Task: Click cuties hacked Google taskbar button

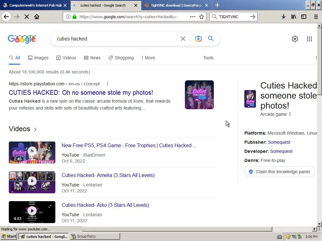Action: 44,237
